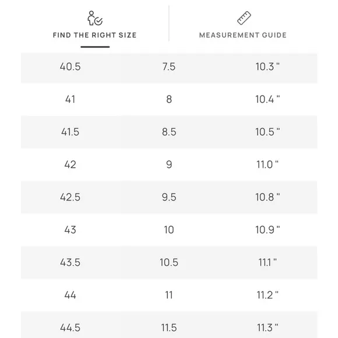Pick size 44 in the chart
338x338 pixels.
pyautogui.click(x=71, y=295)
